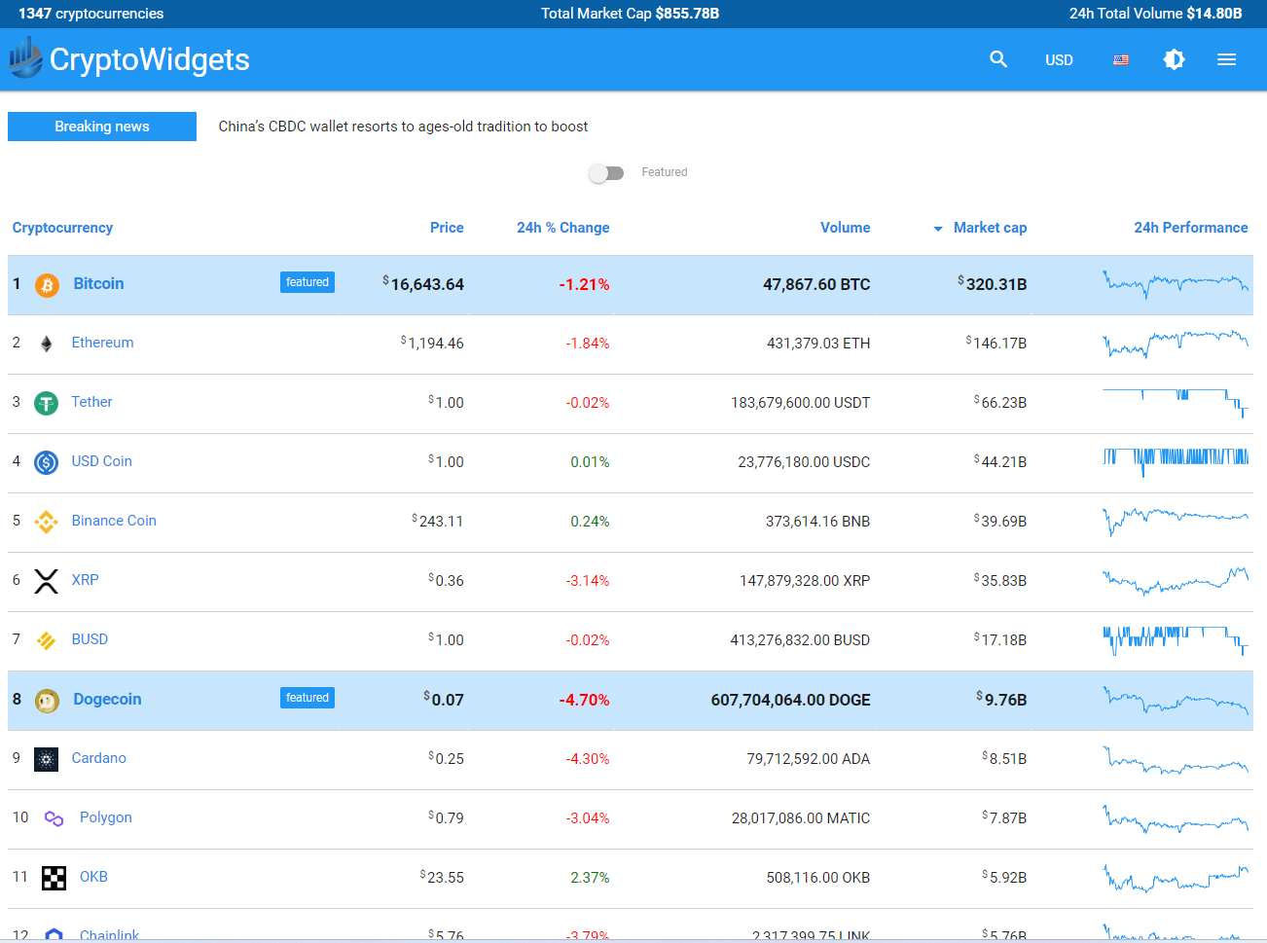This screenshot has width=1267, height=943.
Task: Click the Ethereum coin icon
Action: 47,344
